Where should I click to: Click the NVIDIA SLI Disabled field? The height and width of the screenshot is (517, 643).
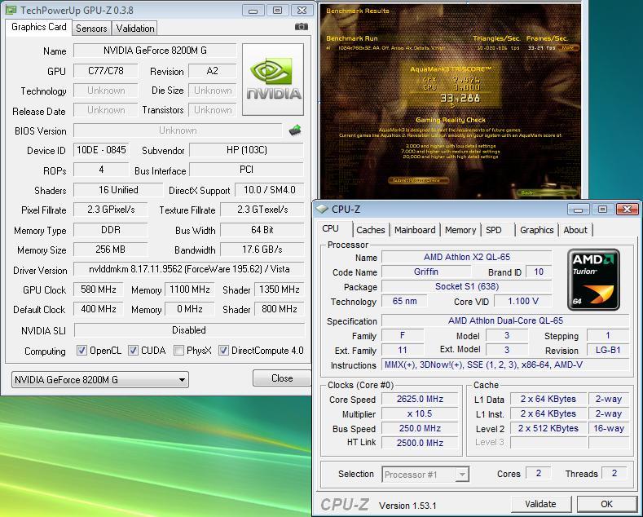(189, 330)
